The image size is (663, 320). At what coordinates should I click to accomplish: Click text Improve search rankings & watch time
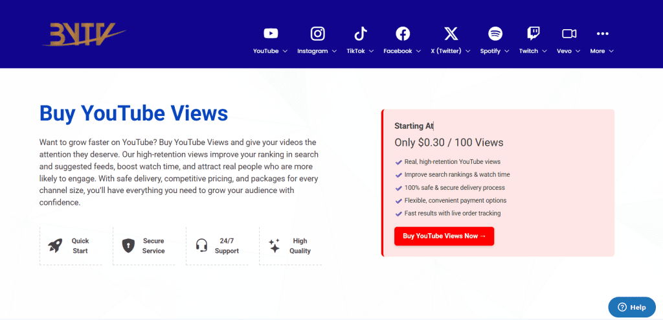pos(457,175)
